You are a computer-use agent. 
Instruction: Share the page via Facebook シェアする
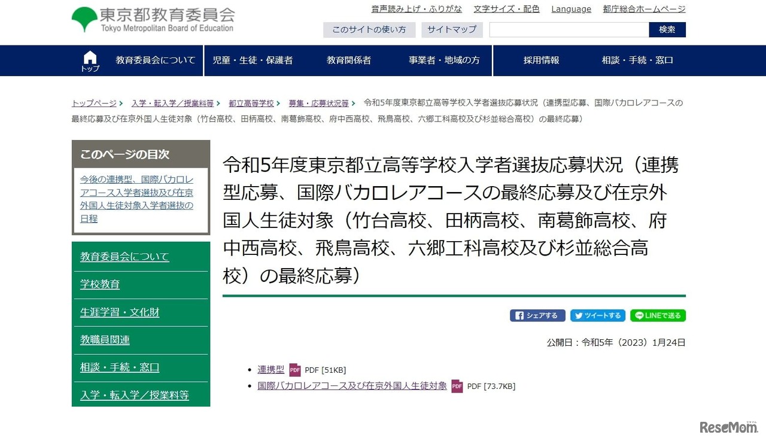tap(537, 315)
